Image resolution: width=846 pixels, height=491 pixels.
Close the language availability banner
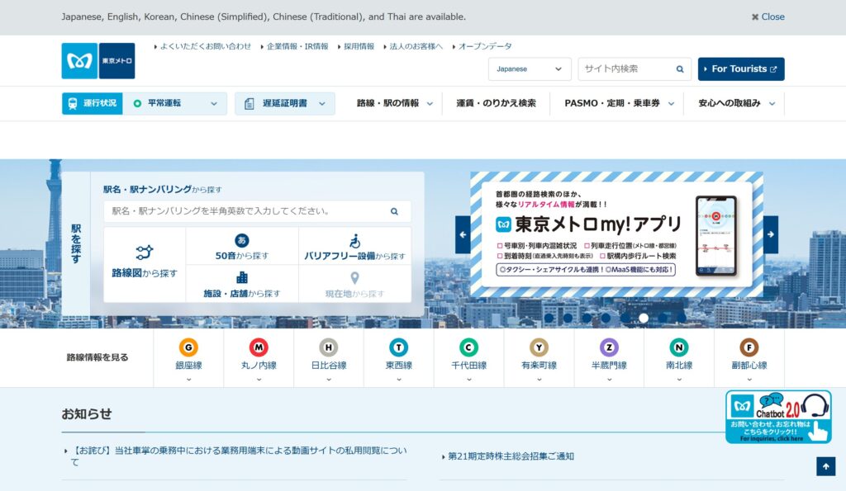(768, 17)
